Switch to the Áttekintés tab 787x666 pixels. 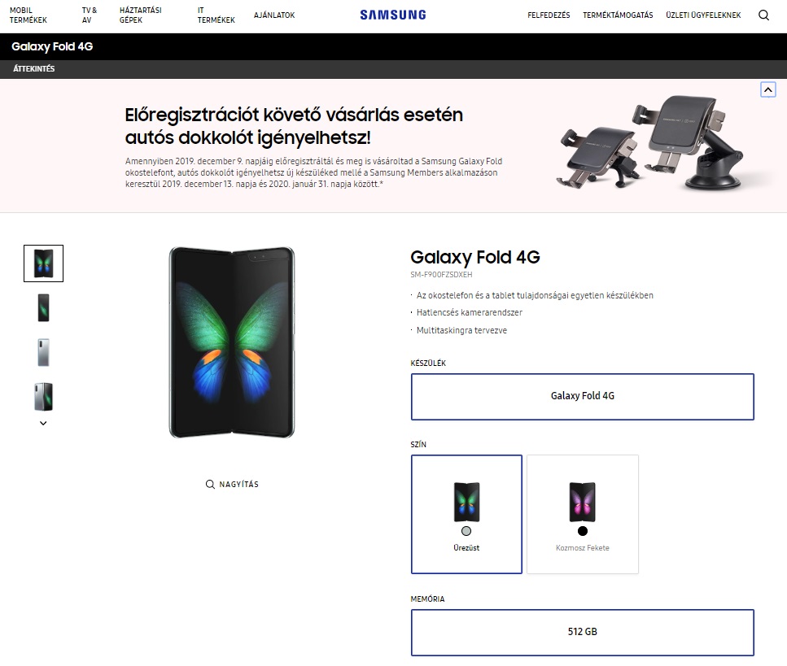coord(34,69)
